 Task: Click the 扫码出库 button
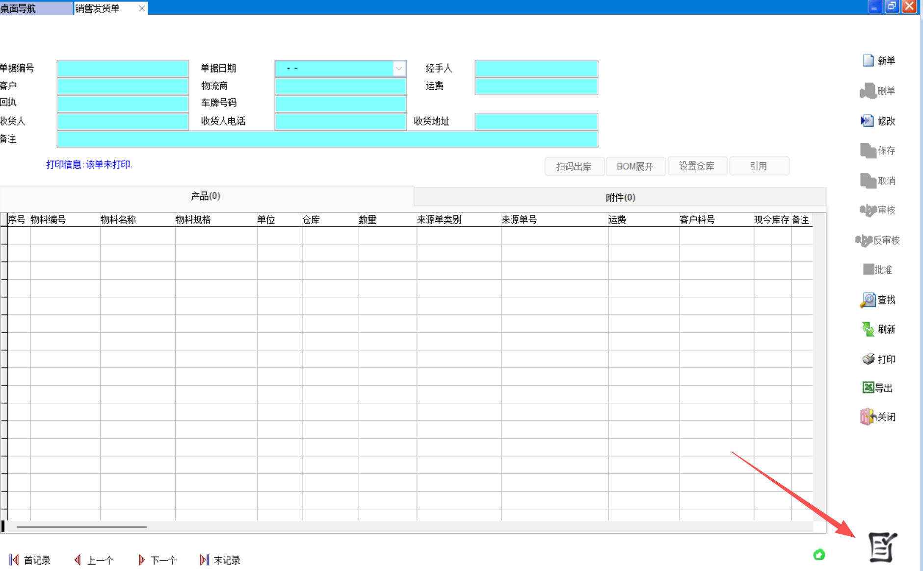[574, 166]
